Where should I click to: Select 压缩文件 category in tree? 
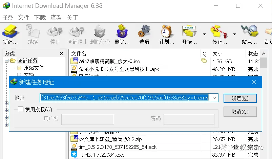[x=34, y=68]
